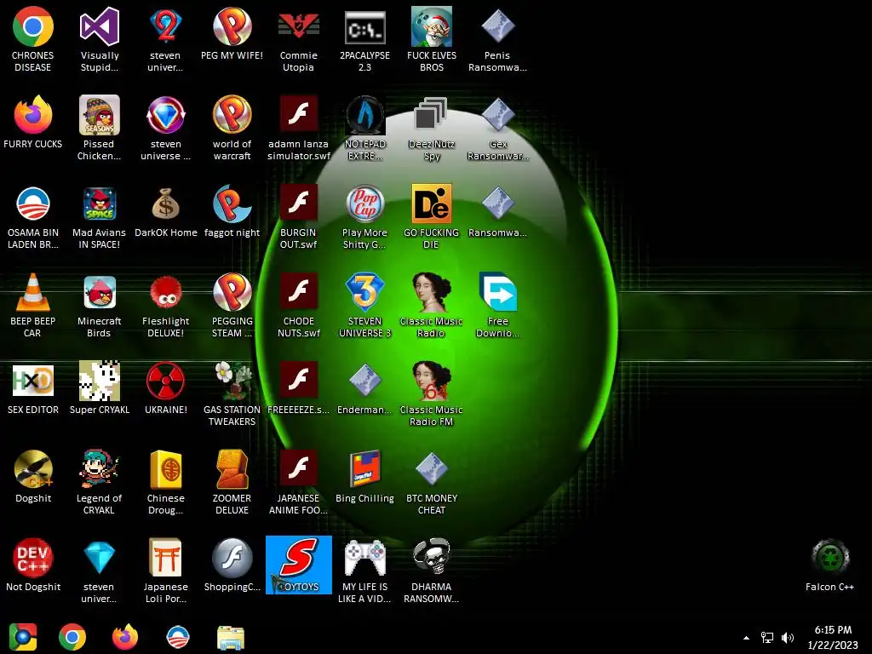This screenshot has height=654, width=872.
Task: Click the steven univer... icon with red number 2
Action: (x=165, y=26)
